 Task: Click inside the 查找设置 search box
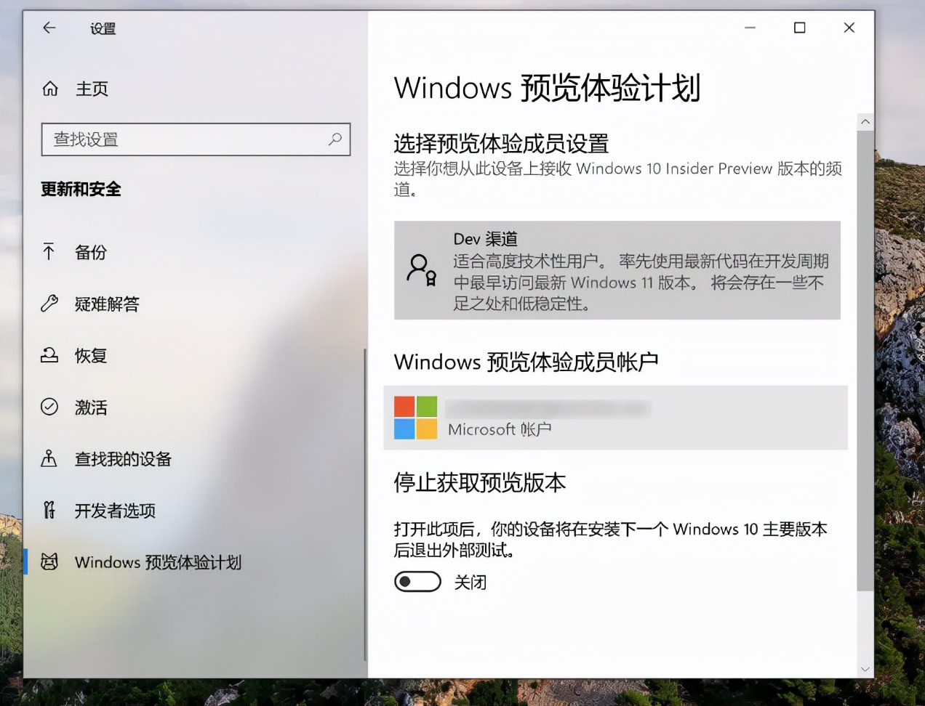182,139
